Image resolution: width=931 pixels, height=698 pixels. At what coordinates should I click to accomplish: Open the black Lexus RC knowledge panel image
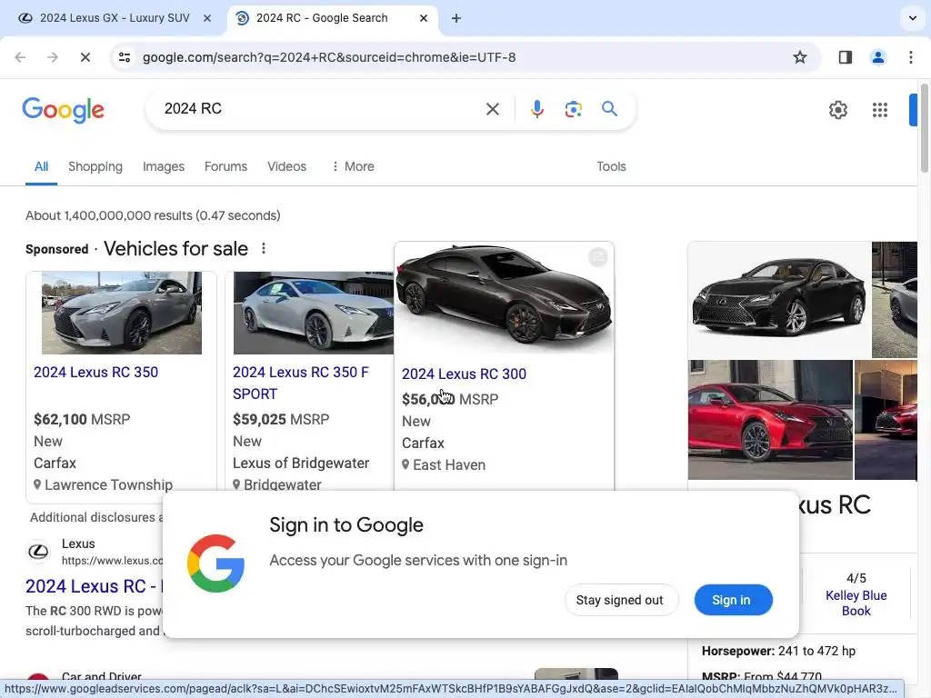coord(779,299)
